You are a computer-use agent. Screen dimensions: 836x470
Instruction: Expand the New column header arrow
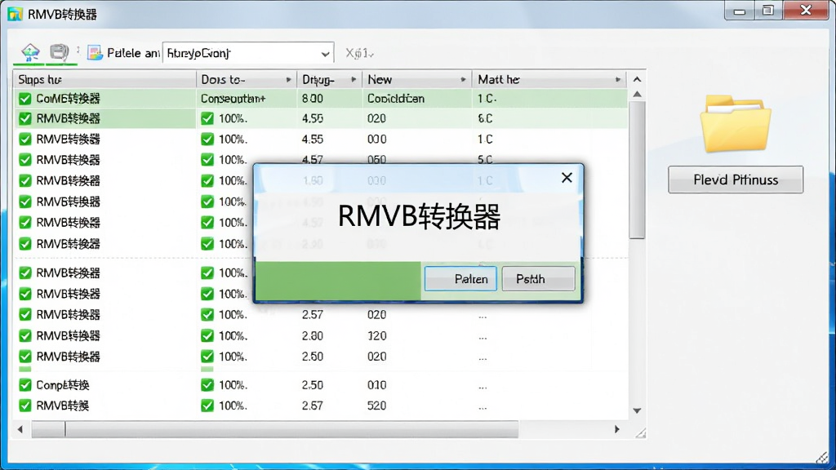(x=463, y=79)
